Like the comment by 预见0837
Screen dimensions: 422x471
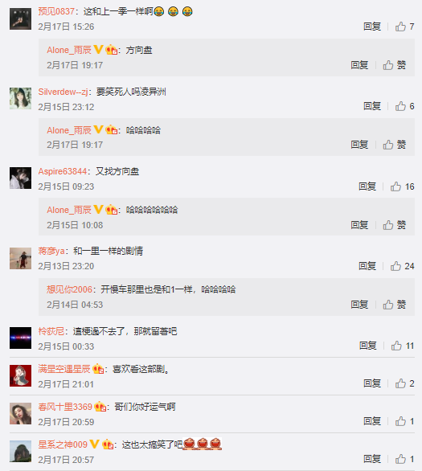click(404, 27)
